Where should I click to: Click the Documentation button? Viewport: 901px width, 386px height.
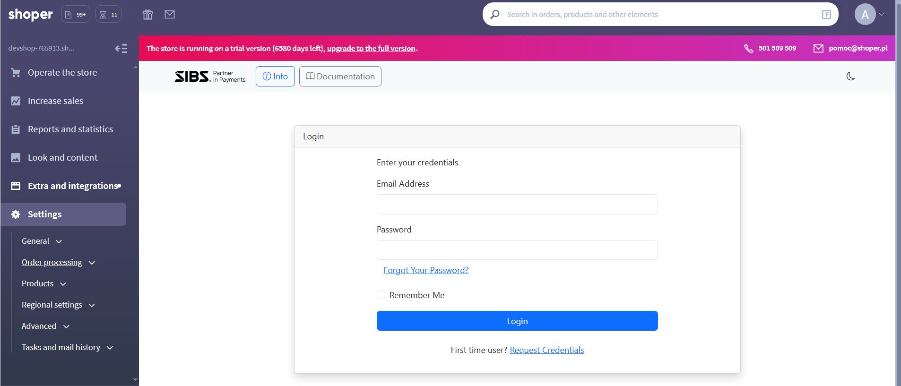tap(340, 77)
